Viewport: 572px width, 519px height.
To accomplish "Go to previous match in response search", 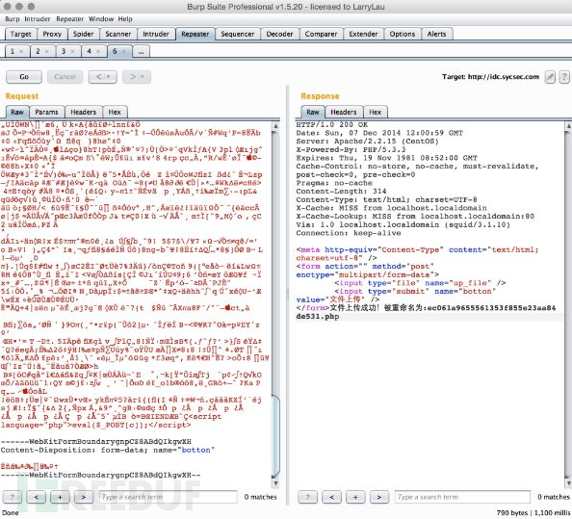I will tap(332, 497).
